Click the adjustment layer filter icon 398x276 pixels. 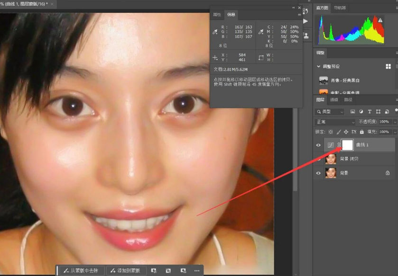(361, 112)
